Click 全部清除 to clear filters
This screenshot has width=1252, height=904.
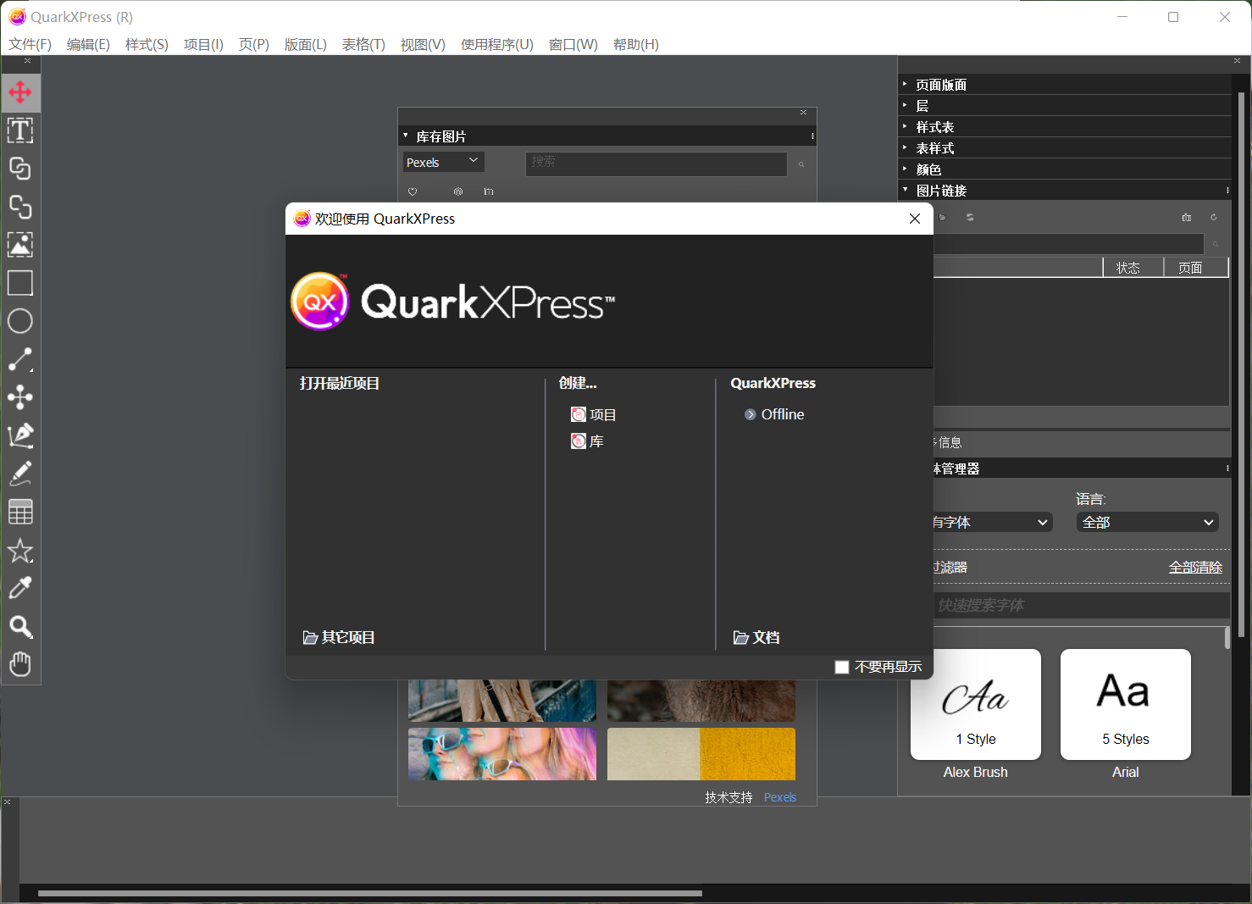[1195, 567]
